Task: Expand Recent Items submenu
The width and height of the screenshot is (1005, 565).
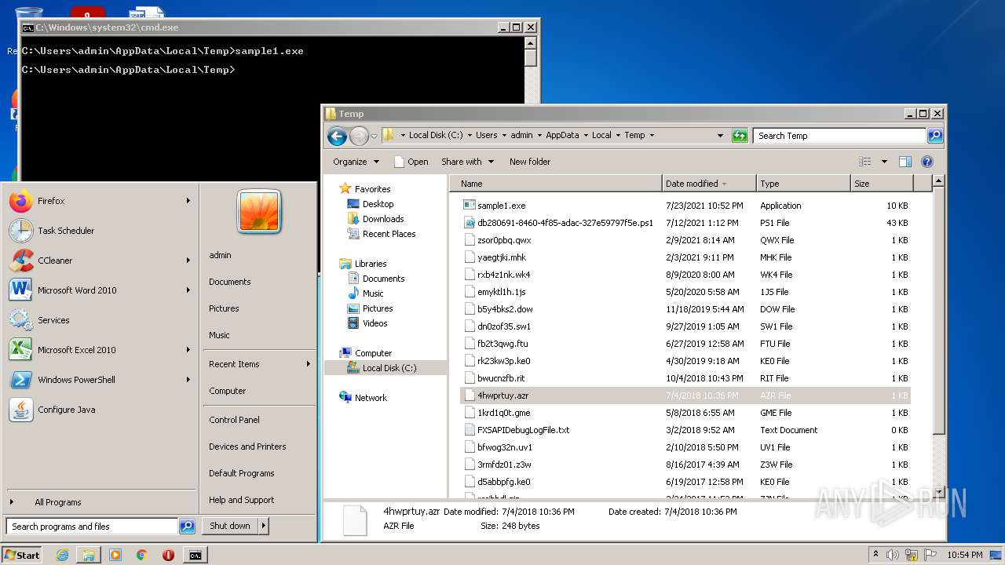Action: point(259,364)
